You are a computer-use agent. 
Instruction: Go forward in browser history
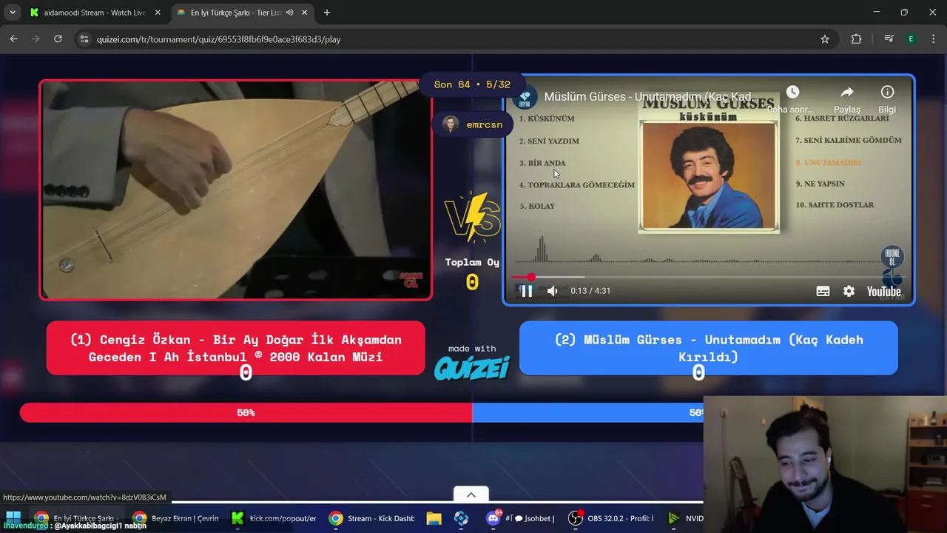(36, 39)
